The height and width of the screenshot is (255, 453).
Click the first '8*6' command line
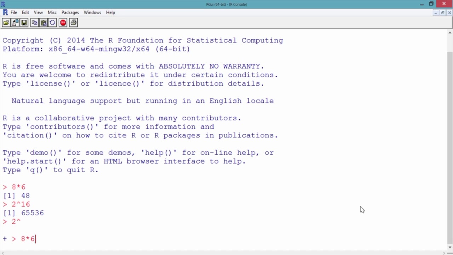(14, 187)
